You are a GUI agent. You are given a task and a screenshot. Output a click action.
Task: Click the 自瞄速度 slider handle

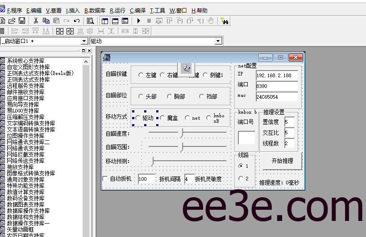pos(181,133)
